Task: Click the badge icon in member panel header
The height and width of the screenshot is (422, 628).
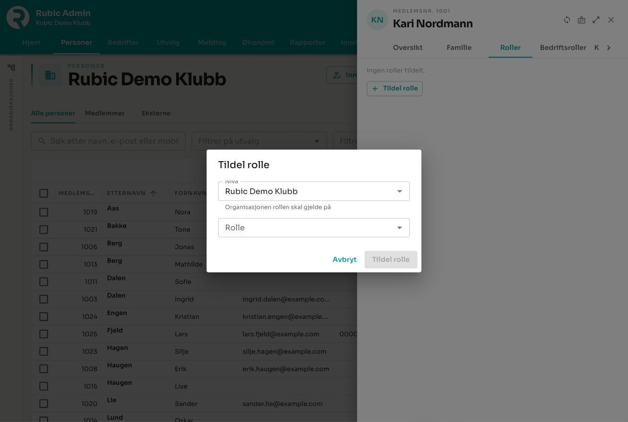Action: (582, 20)
